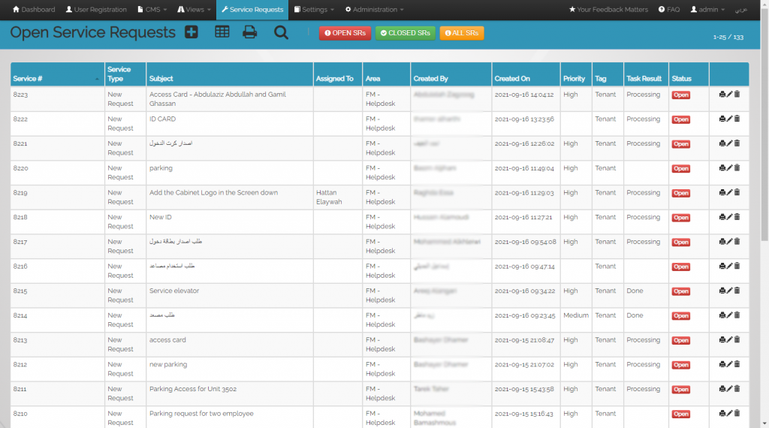Open the search magnifier icon

click(281, 32)
